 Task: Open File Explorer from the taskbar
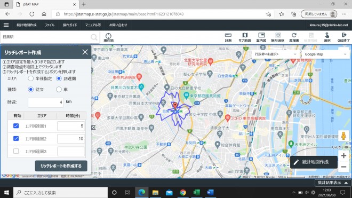[155, 193]
